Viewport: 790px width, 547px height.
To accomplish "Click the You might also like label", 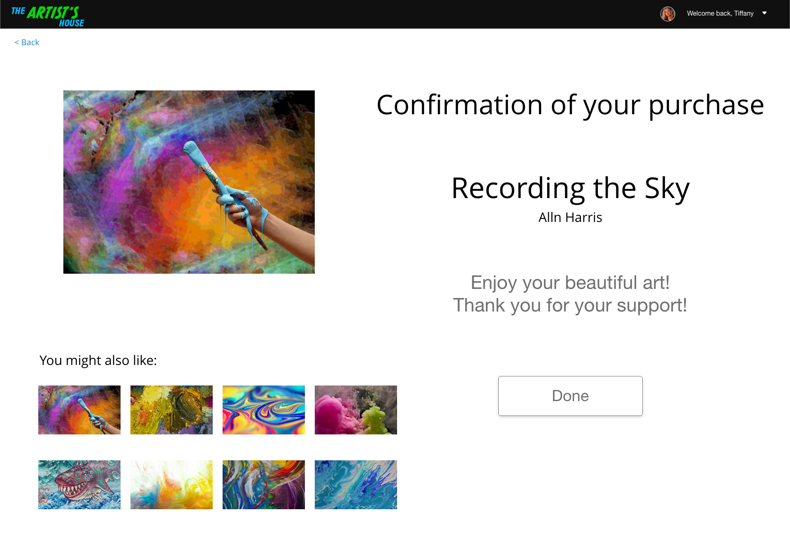I will pyautogui.click(x=98, y=360).
